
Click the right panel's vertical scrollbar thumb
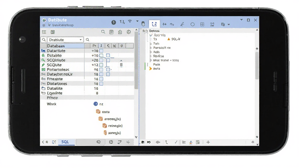point(257,66)
